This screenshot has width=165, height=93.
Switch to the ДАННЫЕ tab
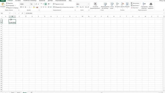50,1
